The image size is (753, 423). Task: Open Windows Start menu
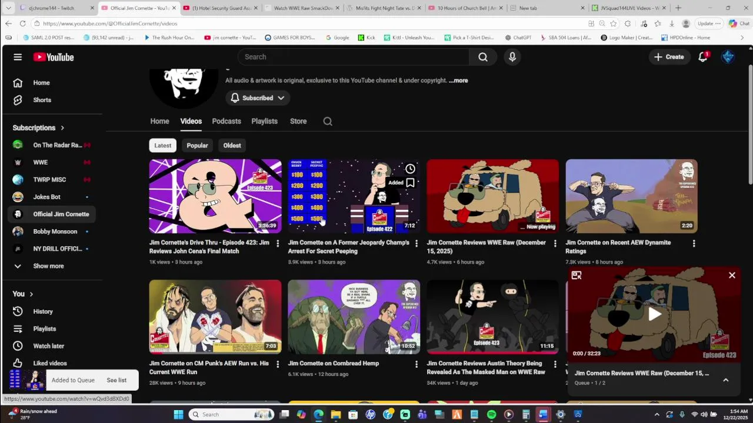pos(178,414)
